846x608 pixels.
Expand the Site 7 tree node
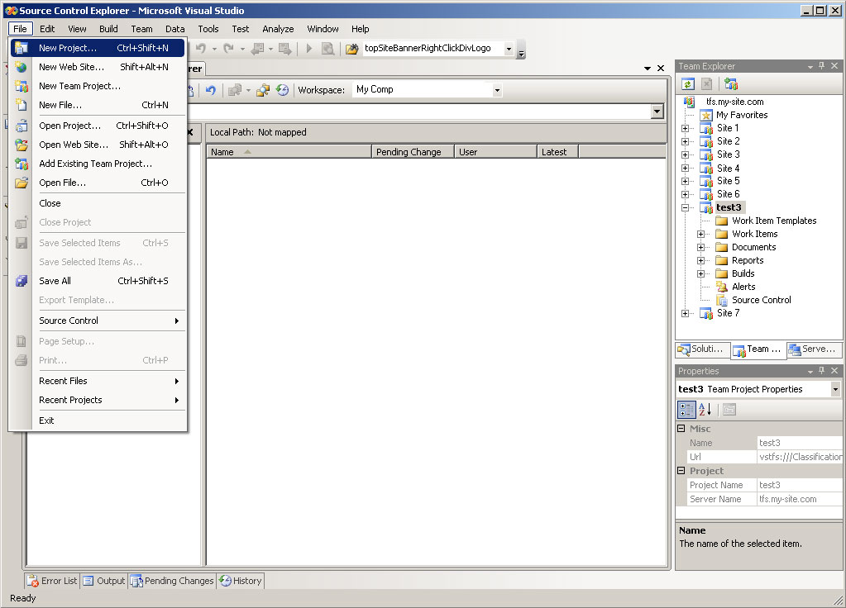click(685, 313)
